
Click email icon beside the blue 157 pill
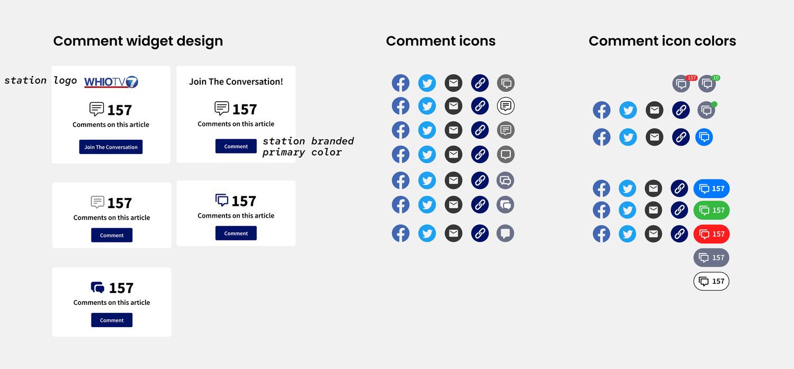653,188
